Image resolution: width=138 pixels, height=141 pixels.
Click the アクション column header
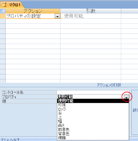pos(33,11)
